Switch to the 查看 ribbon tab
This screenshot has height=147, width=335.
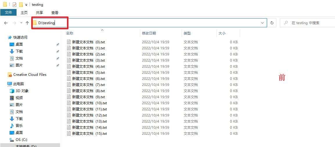(x=55, y=12)
